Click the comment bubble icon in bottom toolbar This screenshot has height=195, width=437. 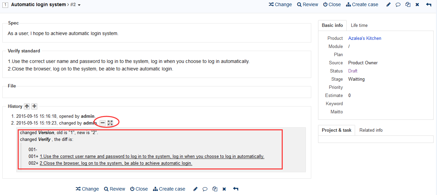coord(205,189)
